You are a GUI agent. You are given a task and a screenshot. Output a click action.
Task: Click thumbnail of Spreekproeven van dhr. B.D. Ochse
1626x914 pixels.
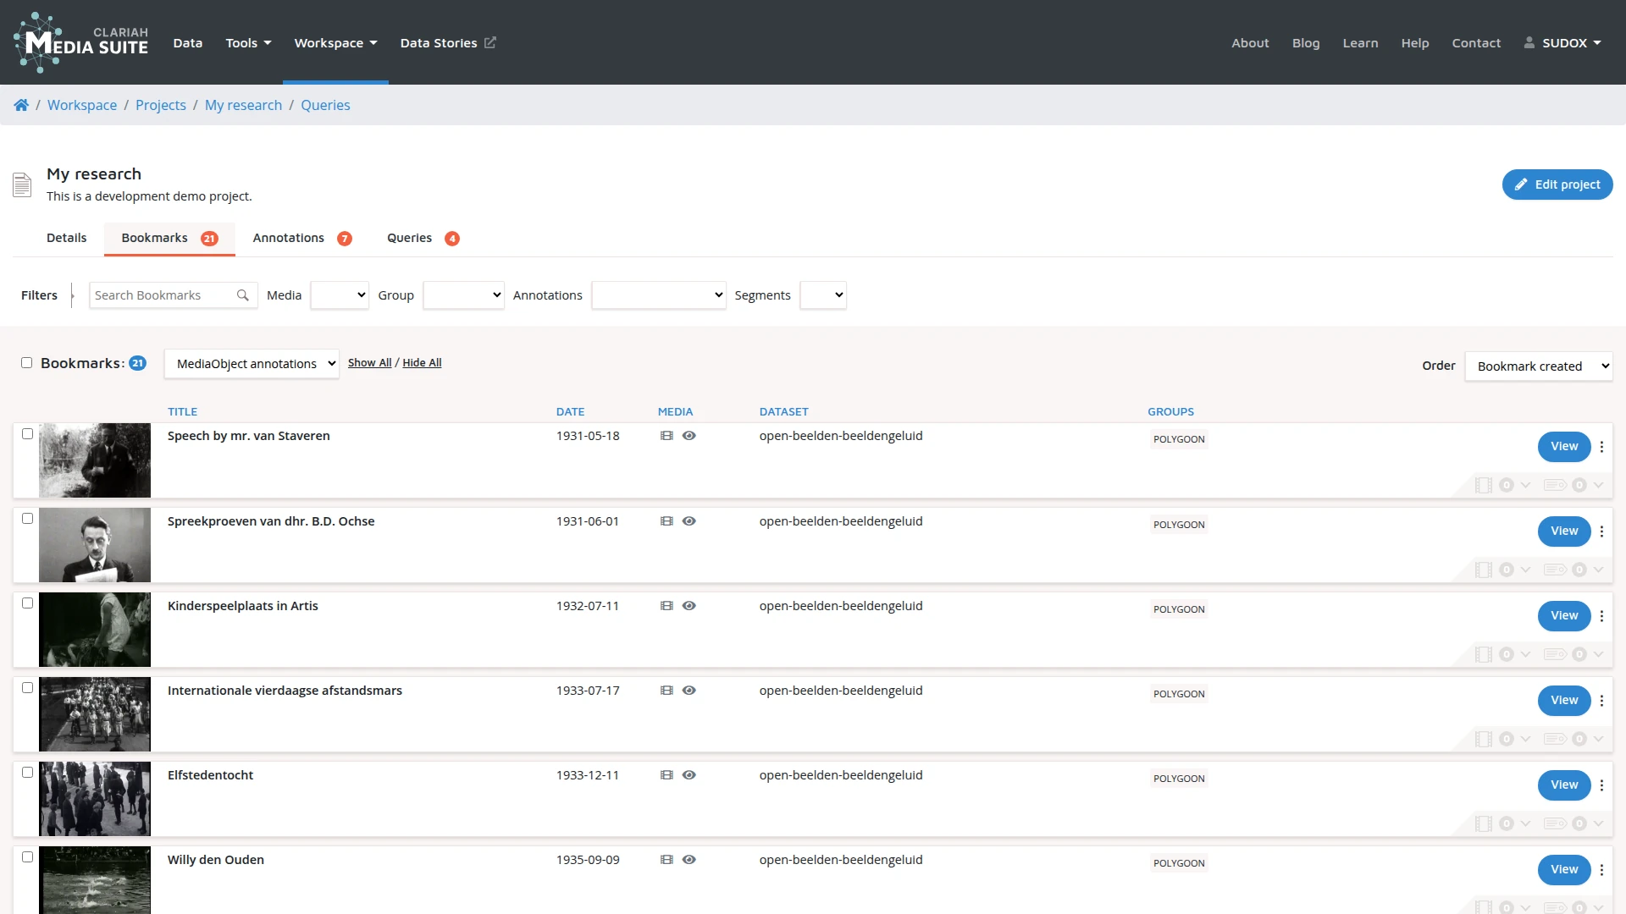click(x=95, y=545)
